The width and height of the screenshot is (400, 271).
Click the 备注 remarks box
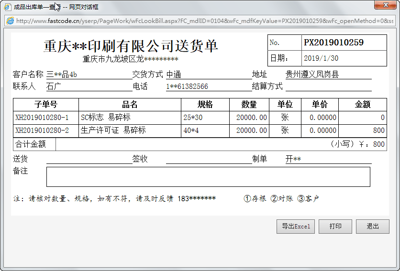point(208,177)
